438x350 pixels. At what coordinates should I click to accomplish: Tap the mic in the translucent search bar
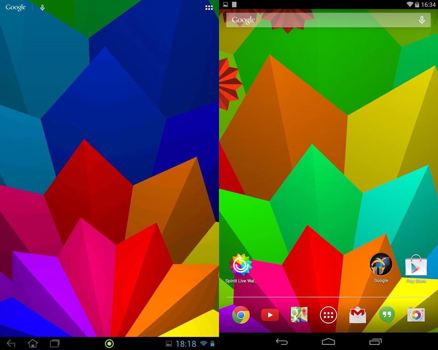pyautogui.click(x=422, y=20)
